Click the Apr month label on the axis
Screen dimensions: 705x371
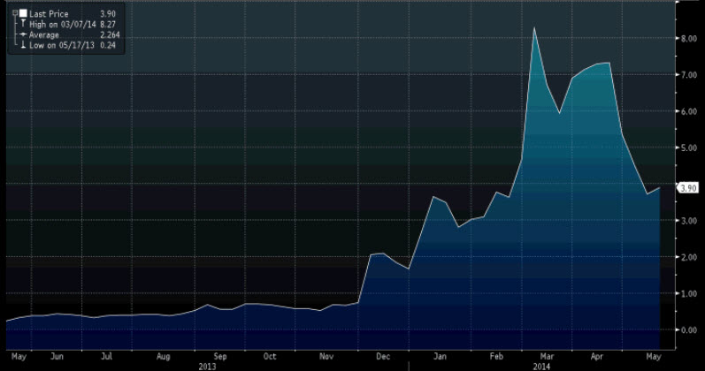tap(597, 357)
